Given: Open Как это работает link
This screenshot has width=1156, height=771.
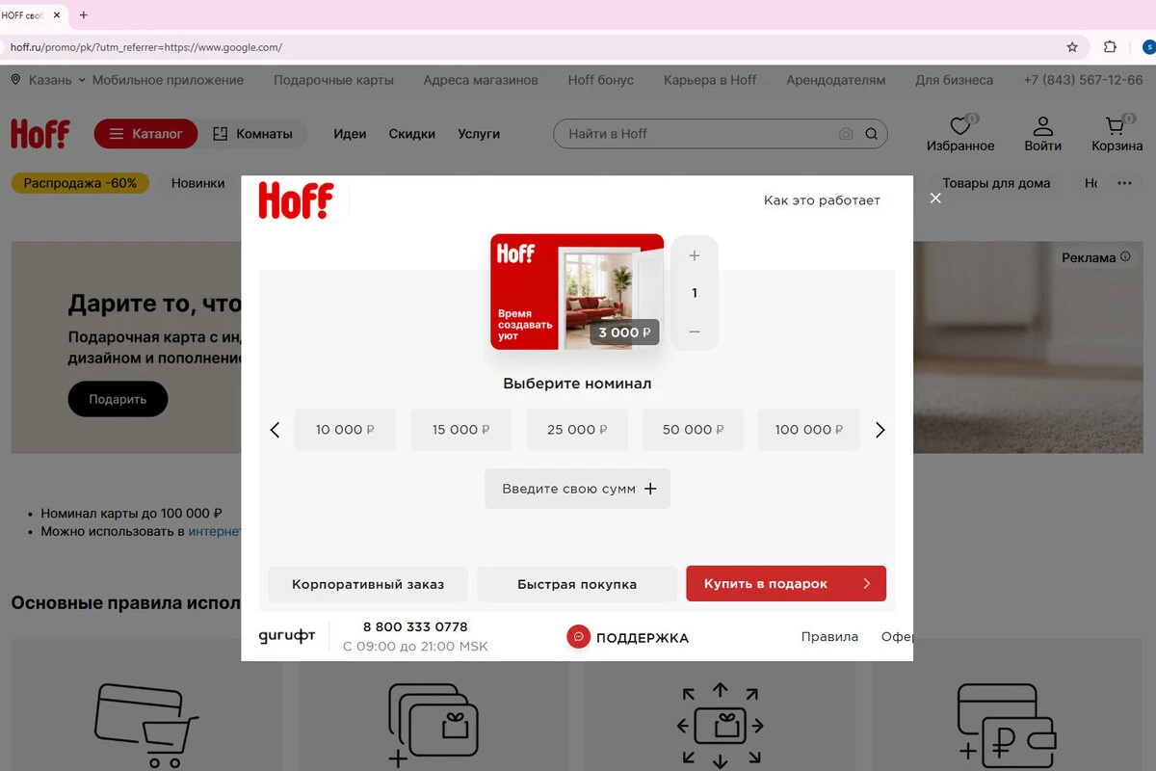Looking at the screenshot, I should [x=822, y=200].
